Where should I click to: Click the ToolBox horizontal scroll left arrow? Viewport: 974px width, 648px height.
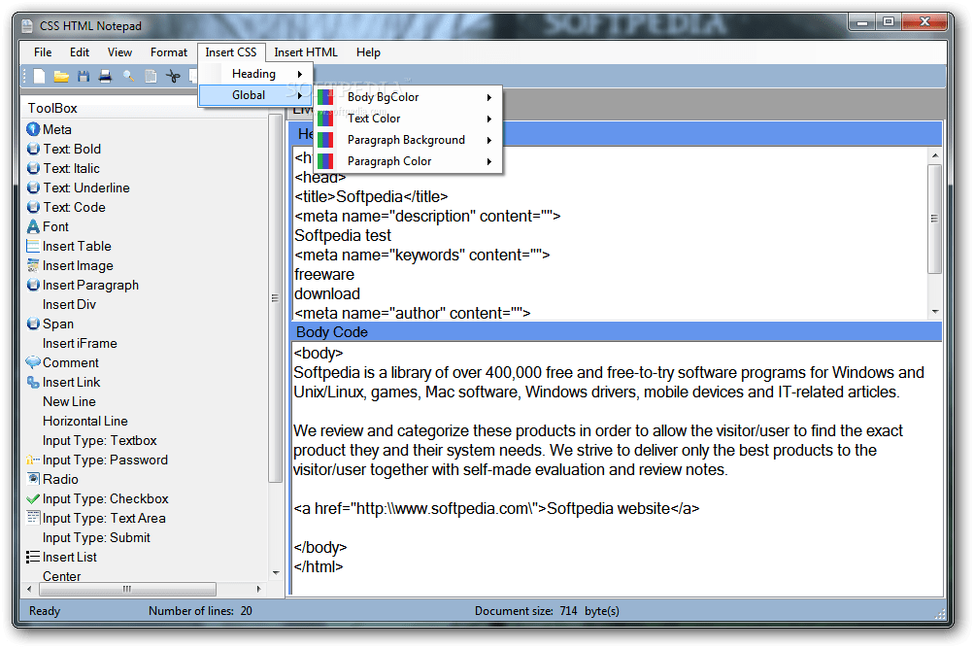29,589
